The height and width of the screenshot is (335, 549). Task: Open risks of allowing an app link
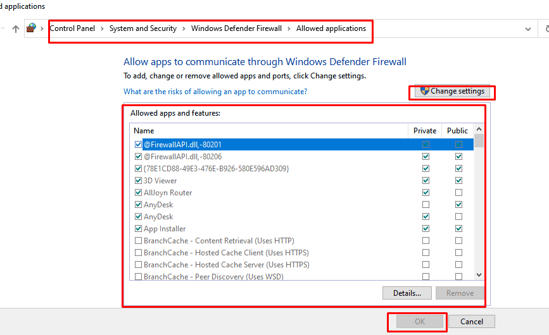click(215, 92)
